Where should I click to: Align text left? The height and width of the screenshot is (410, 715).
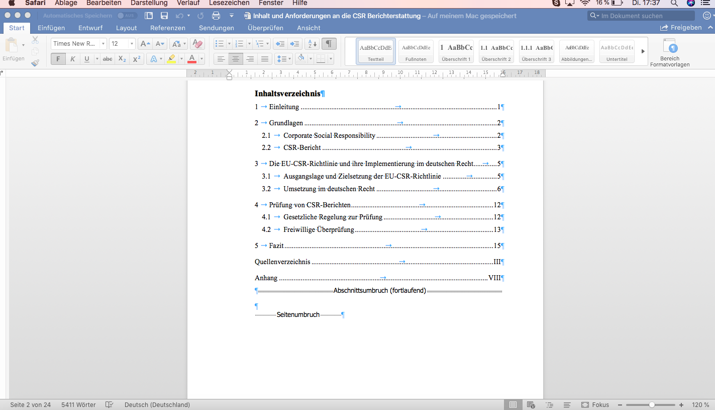pyautogui.click(x=221, y=59)
